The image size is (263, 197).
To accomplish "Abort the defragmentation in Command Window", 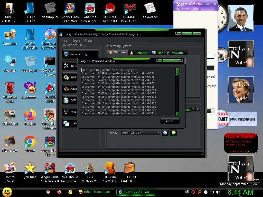I will 170,121.
